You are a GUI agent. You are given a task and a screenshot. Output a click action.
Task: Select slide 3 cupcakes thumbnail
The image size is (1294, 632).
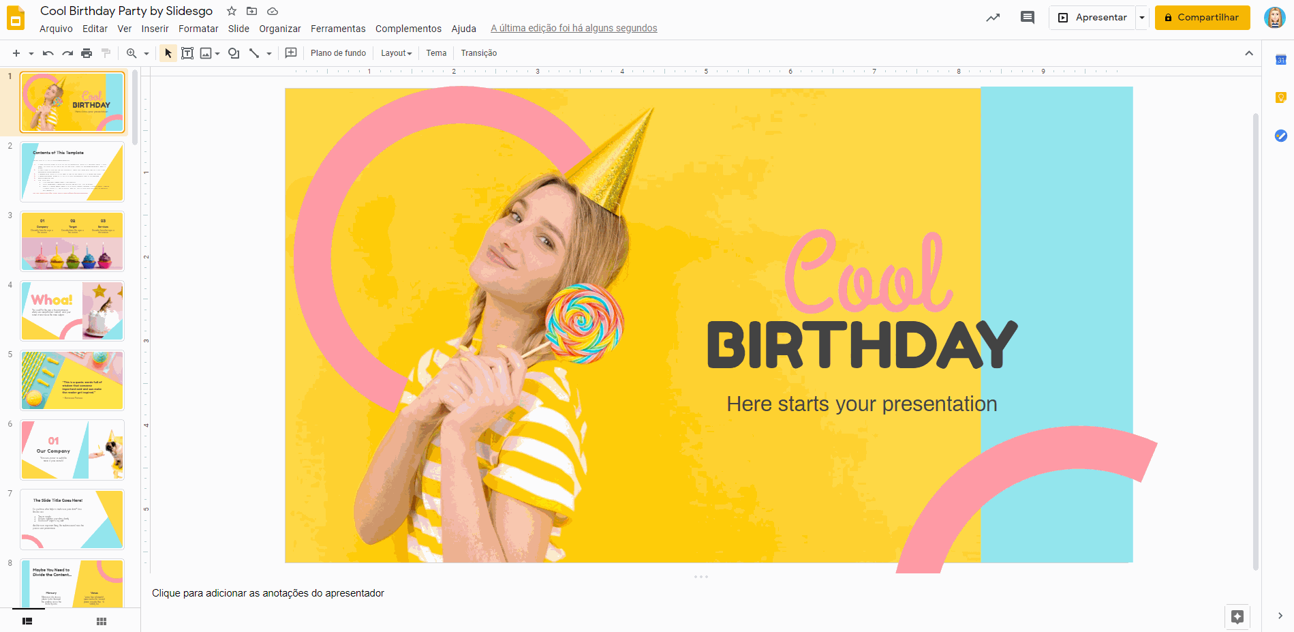[72, 241]
